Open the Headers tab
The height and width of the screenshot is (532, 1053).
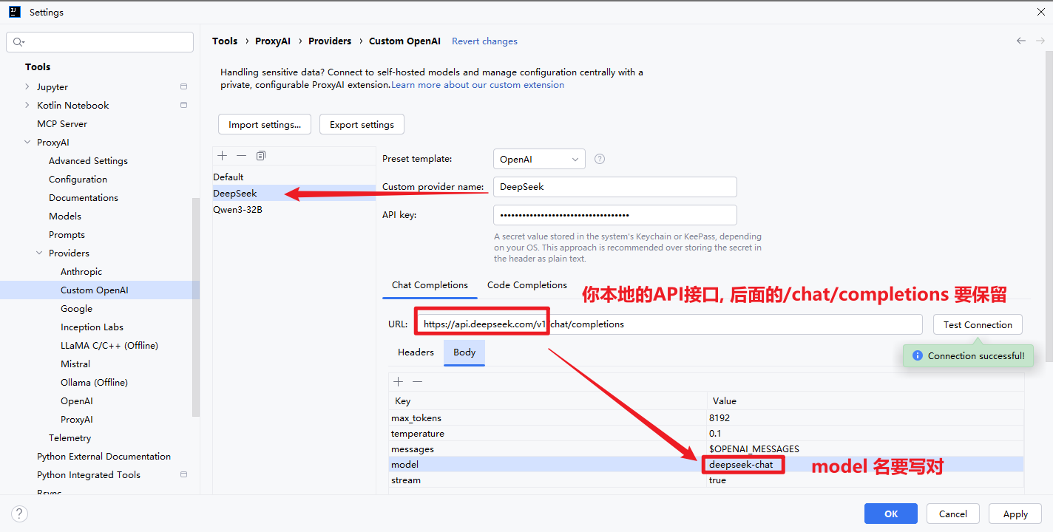coord(416,352)
